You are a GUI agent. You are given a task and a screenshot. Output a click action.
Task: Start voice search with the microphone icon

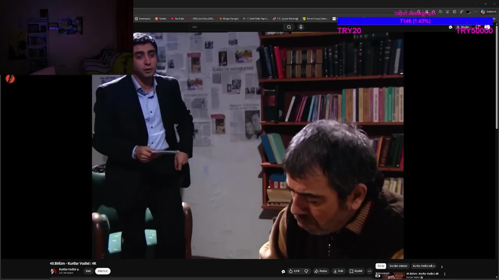pos(301,27)
